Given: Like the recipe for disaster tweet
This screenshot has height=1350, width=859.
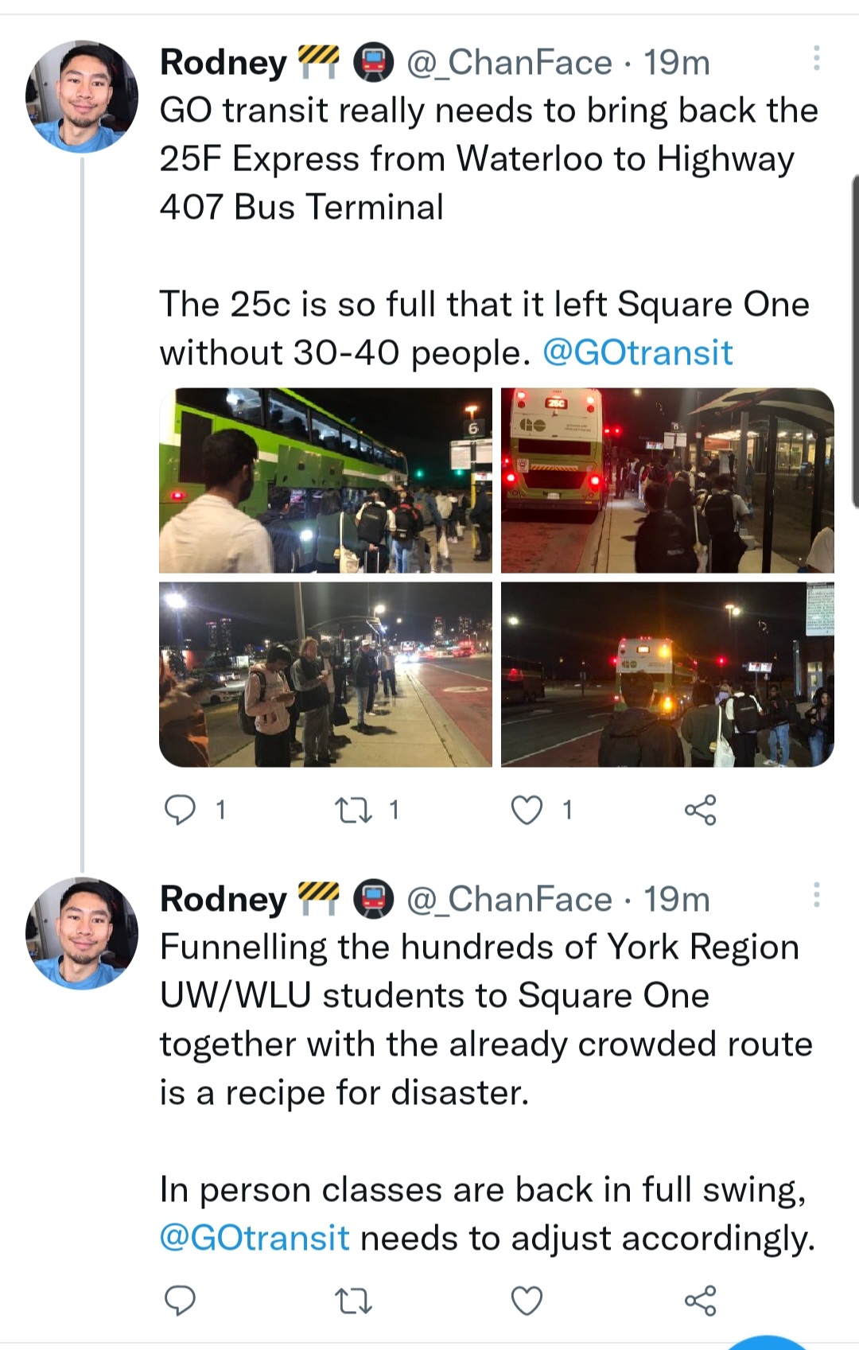Looking at the screenshot, I should pyautogui.click(x=527, y=1301).
